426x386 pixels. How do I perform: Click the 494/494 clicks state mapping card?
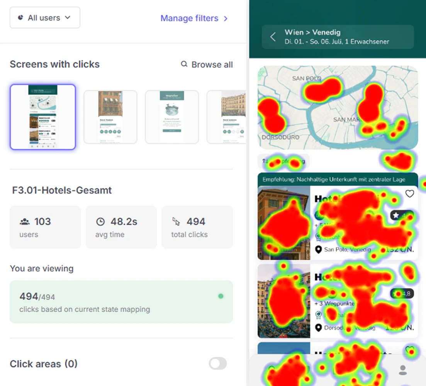pyautogui.click(x=121, y=302)
